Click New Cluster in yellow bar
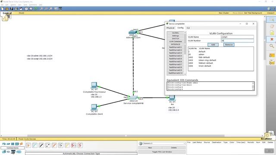This screenshot has width=276, height=155. pyautogui.click(x=224, y=13)
